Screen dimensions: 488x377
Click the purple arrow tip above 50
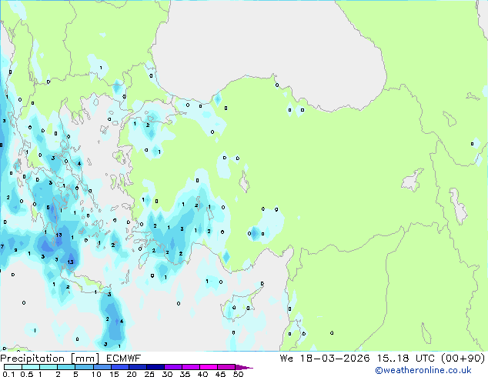[x=244, y=367]
